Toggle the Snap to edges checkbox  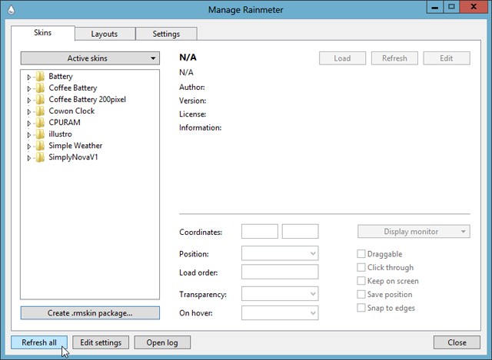[x=361, y=308]
